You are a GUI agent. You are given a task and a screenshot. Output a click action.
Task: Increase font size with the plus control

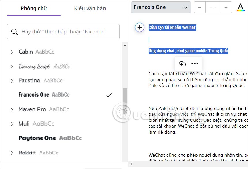[226, 7]
